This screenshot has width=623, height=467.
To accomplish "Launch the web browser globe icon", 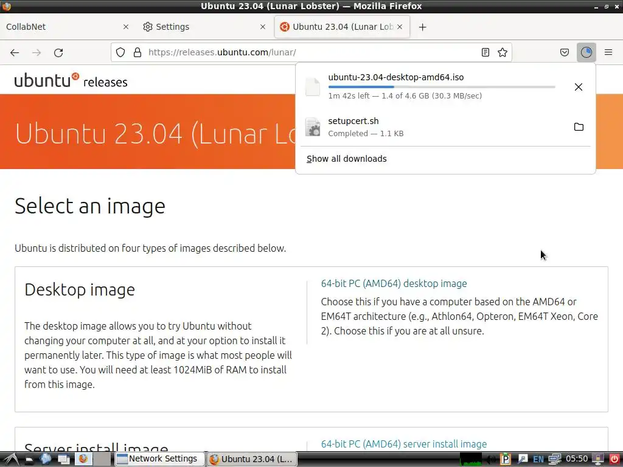I will pos(45,459).
